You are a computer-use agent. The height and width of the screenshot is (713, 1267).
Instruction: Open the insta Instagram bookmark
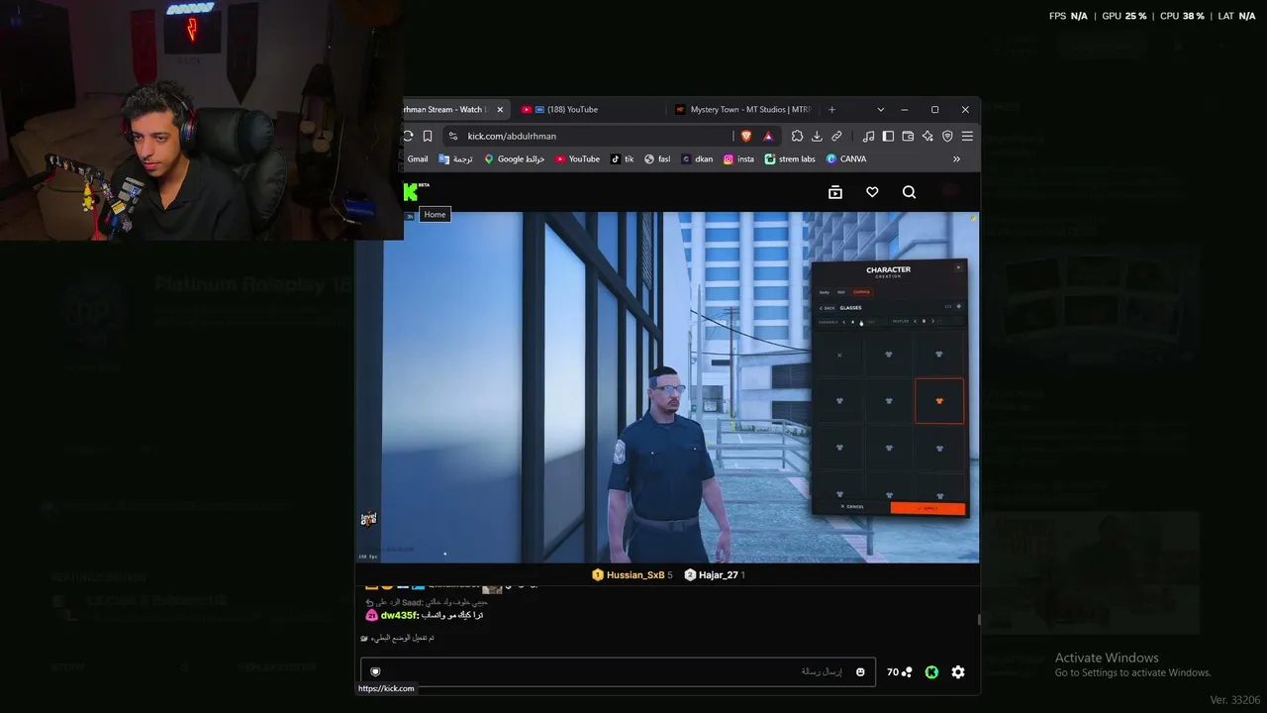tap(738, 158)
